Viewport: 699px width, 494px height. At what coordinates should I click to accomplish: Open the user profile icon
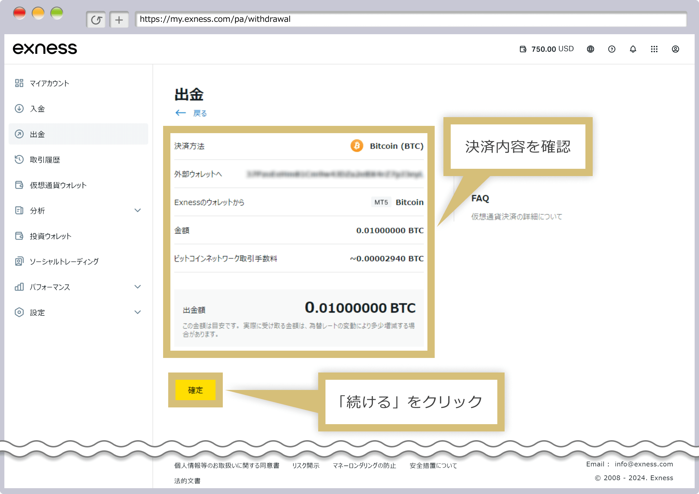pos(675,49)
